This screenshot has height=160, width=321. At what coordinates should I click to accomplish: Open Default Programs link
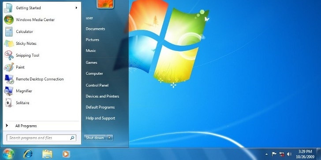tap(100, 107)
